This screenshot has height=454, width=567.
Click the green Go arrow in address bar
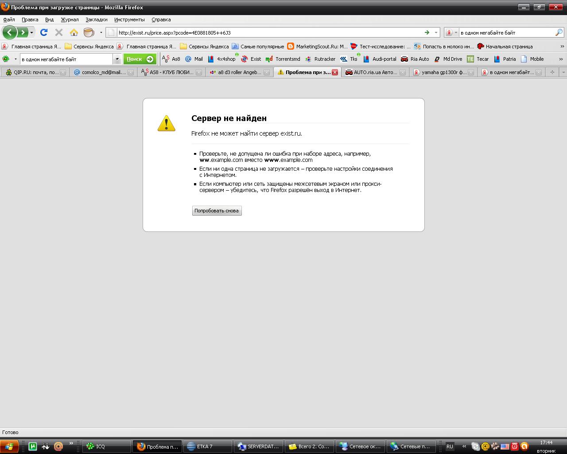[x=427, y=32]
